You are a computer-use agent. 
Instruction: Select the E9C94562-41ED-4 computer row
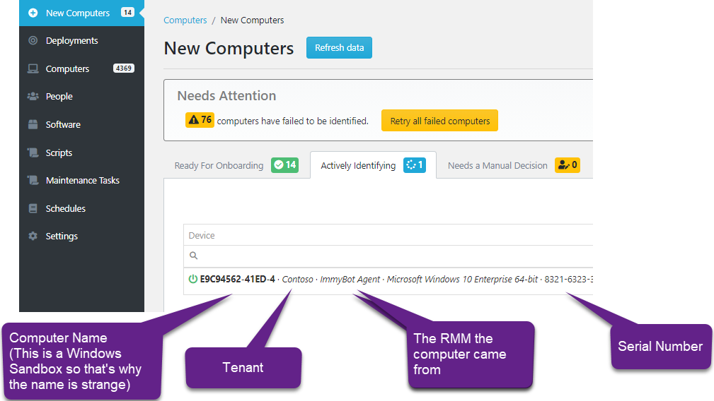[389, 279]
